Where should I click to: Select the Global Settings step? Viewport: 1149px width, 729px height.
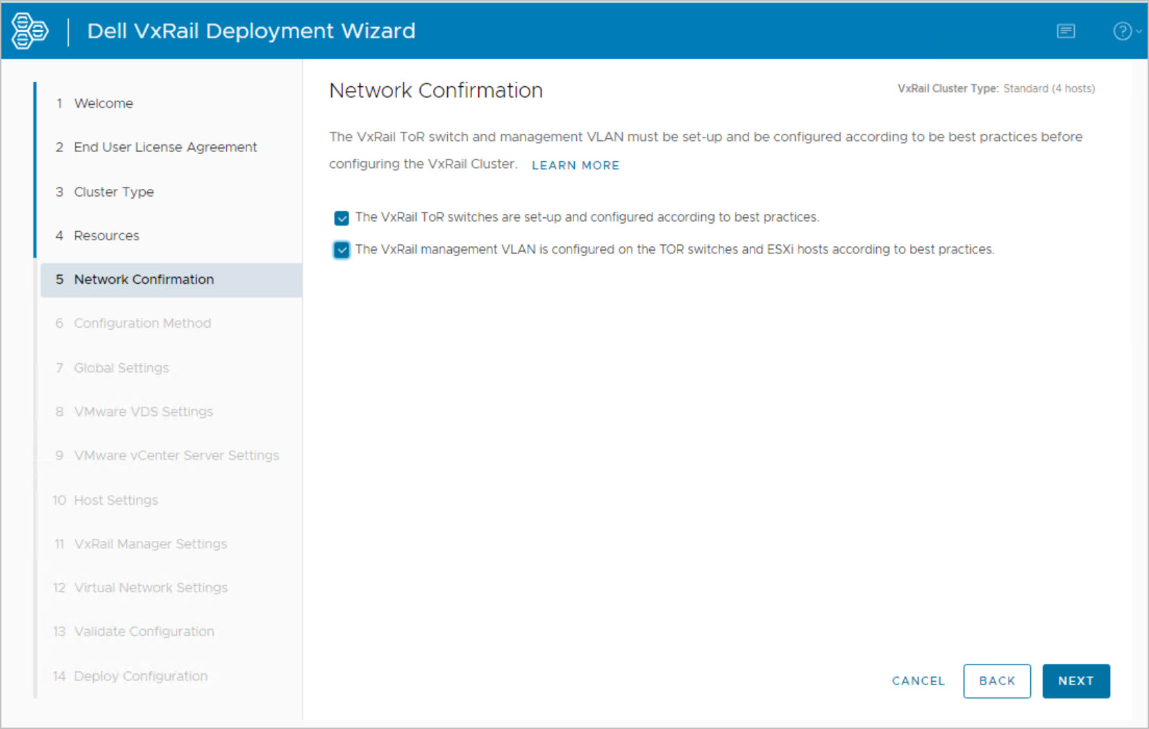click(x=121, y=368)
